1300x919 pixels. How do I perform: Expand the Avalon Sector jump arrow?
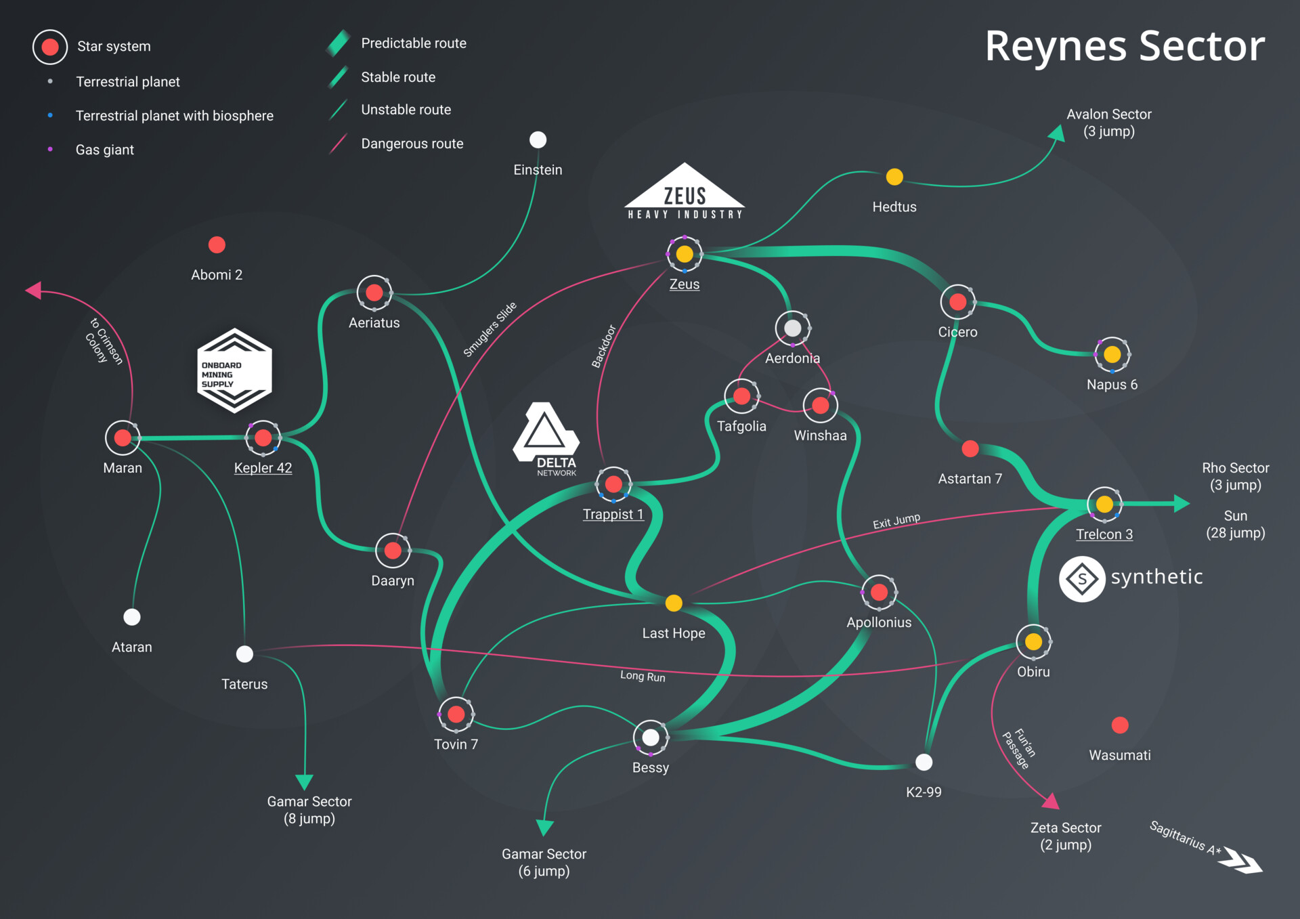point(1057,134)
